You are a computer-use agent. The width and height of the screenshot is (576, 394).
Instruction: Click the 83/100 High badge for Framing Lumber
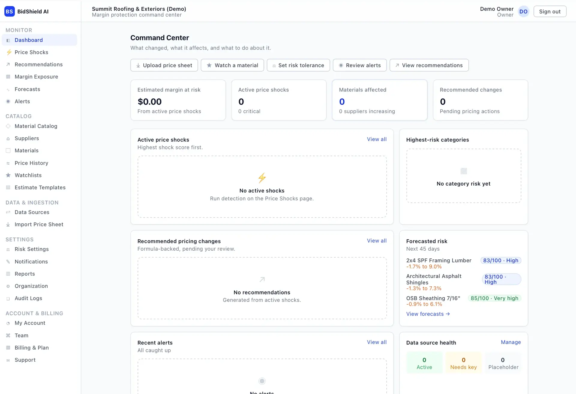[501, 260]
